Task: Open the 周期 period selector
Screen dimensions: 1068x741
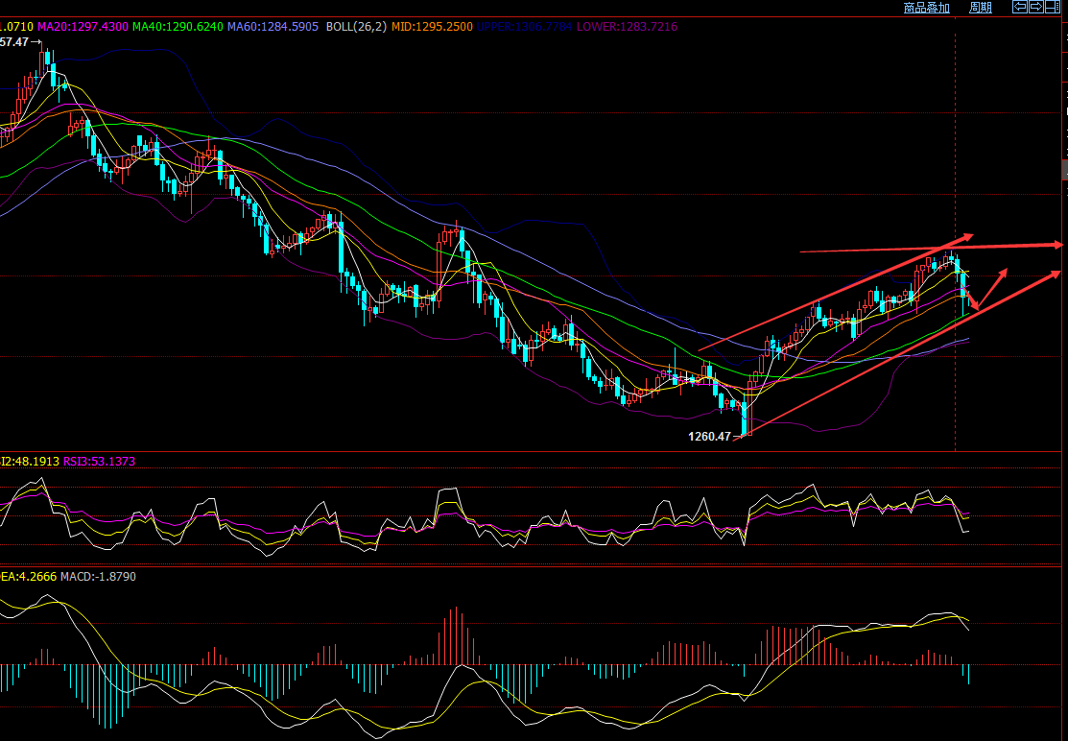Action: click(x=980, y=8)
